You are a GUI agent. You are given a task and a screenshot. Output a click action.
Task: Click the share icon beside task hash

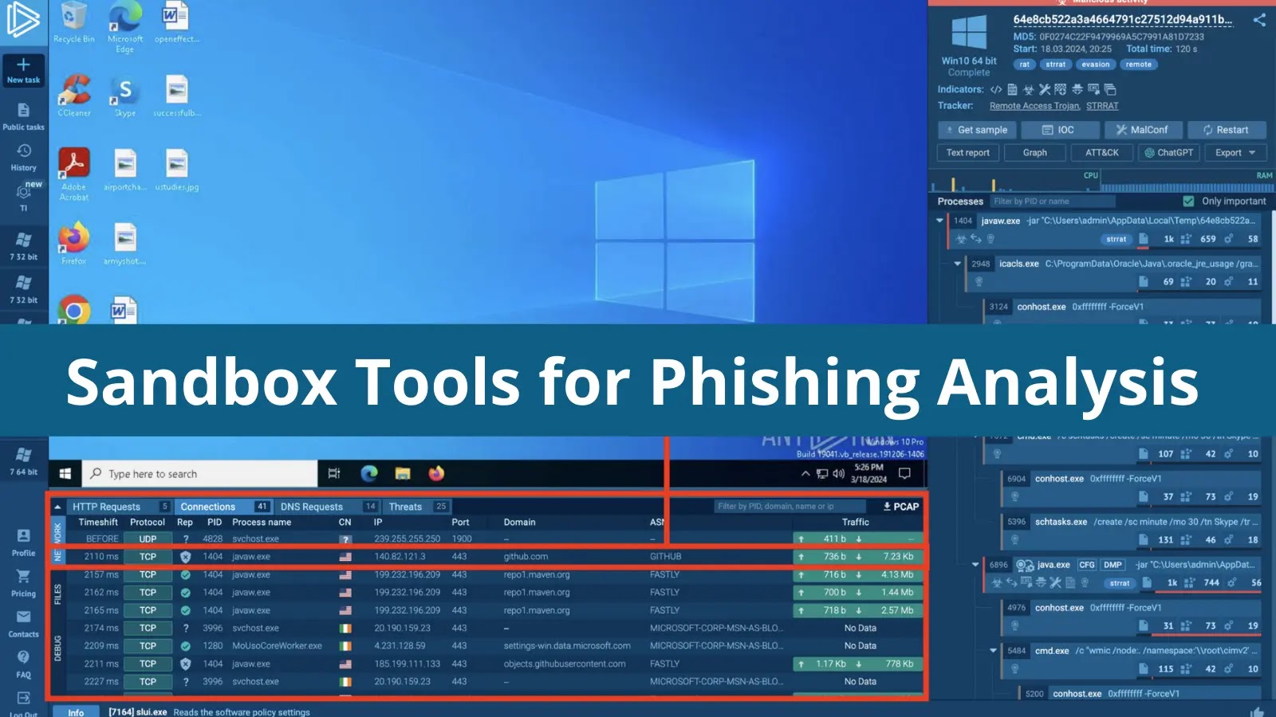1259,20
